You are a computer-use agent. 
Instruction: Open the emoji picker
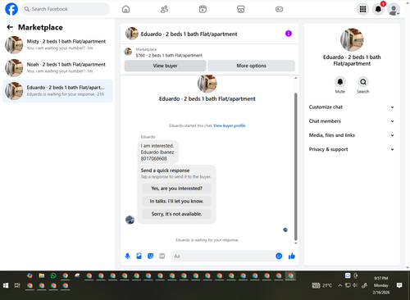(x=279, y=256)
